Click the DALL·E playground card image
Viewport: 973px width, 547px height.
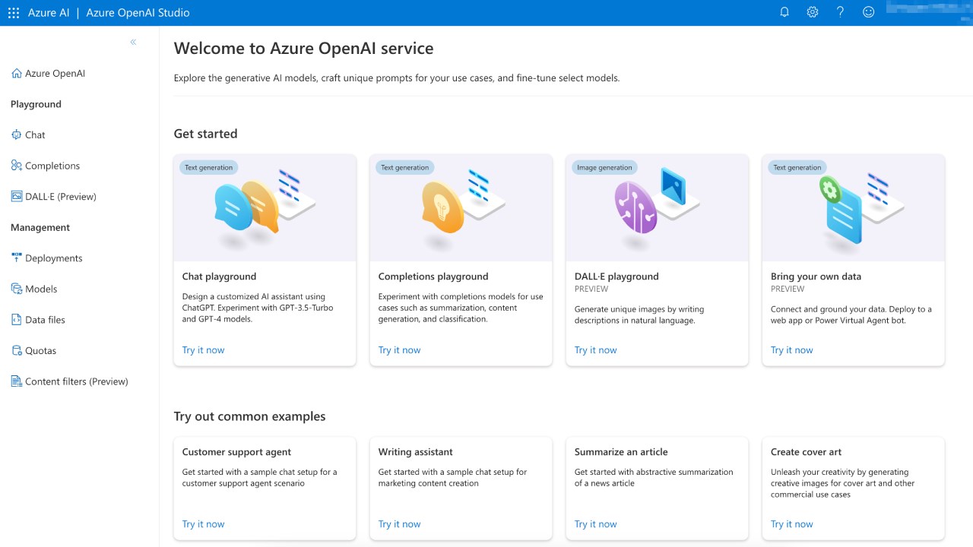[657, 208]
